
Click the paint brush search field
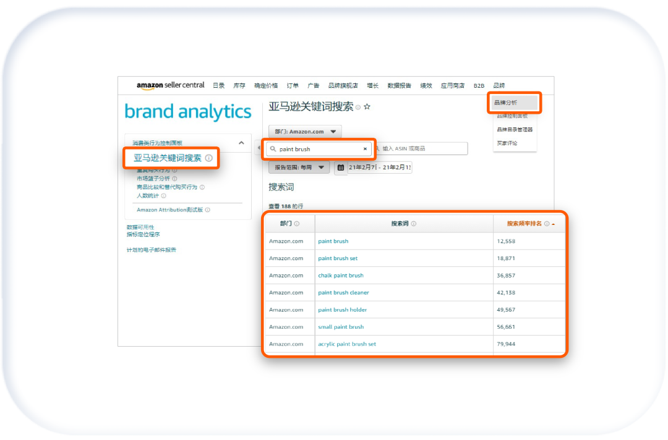pos(319,149)
